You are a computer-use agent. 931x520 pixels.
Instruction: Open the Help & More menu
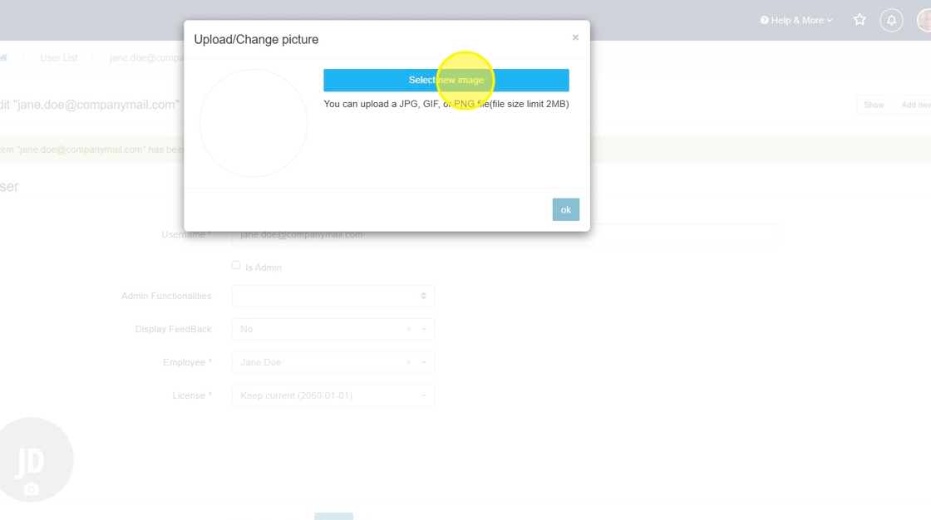(x=796, y=20)
